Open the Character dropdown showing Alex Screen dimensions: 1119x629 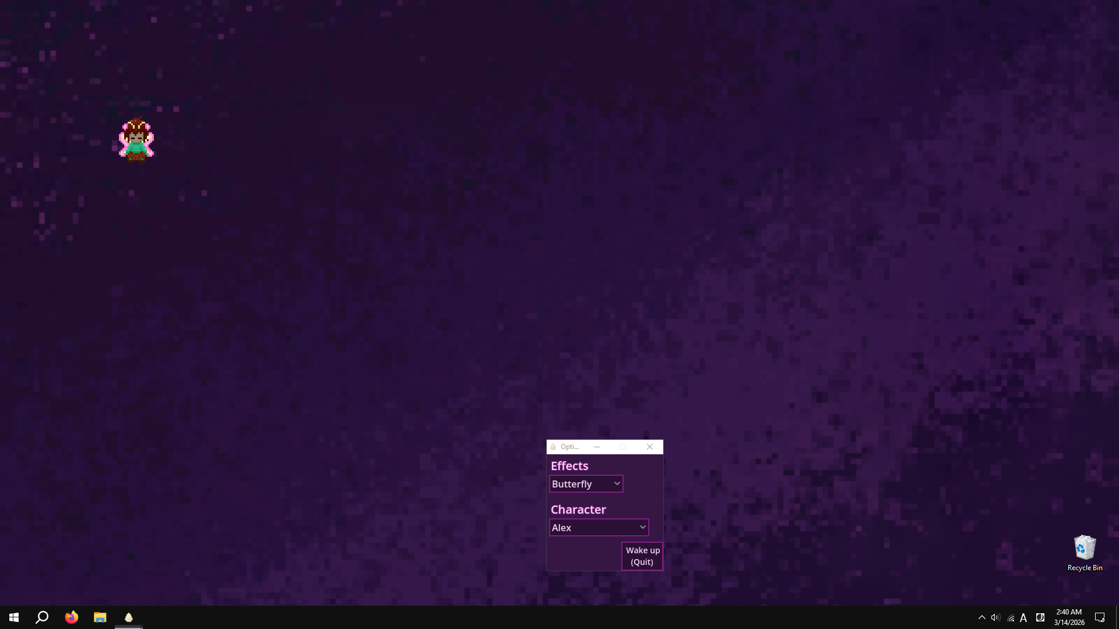pyautogui.click(x=599, y=528)
